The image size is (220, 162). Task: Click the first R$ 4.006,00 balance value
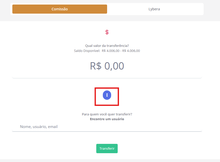(x=111, y=51)
